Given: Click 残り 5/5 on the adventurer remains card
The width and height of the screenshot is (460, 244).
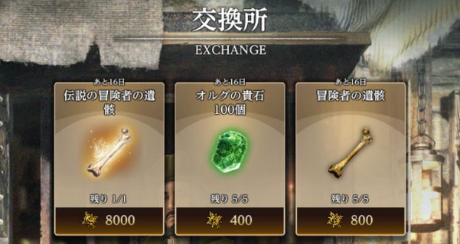Looking at the screenshot, I should [x=350, y=199].
